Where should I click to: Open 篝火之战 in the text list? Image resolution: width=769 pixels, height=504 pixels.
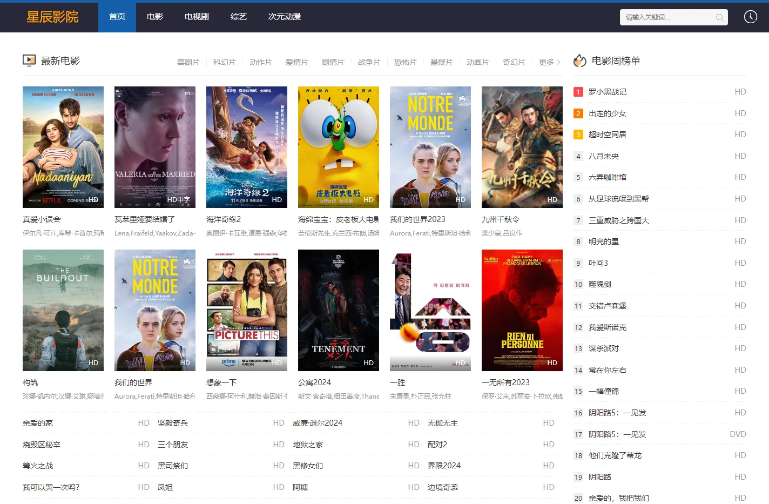pos(38,466)
